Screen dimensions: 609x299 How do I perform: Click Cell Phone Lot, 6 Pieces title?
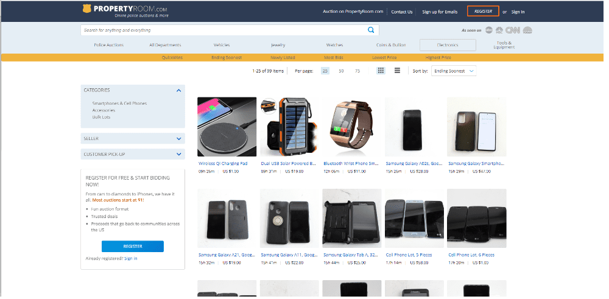(x=471, y=255)
